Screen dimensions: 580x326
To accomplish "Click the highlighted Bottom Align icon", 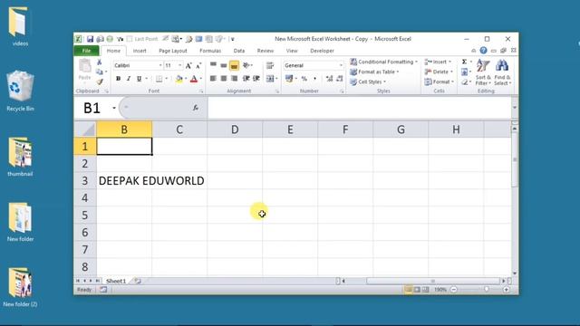I will coord(234,66).
